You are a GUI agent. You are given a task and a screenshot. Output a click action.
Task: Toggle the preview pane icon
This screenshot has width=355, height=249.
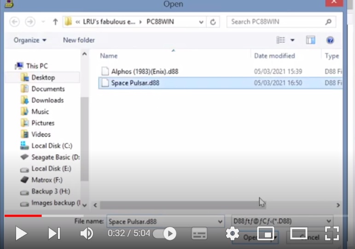(311, 41)
